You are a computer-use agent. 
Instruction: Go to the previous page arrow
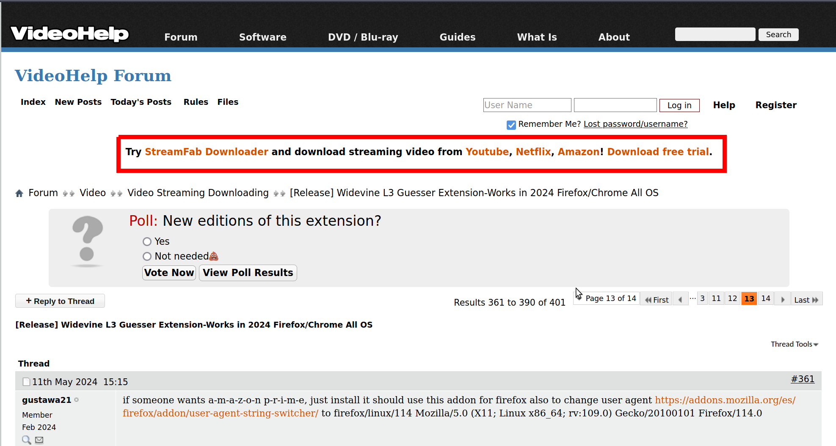pos(680,299)
